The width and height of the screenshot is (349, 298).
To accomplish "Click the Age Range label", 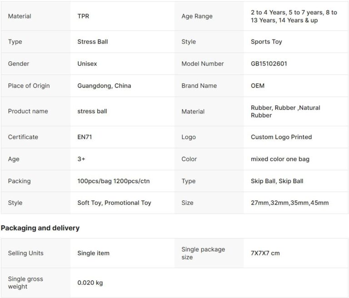I will (197, 16).
